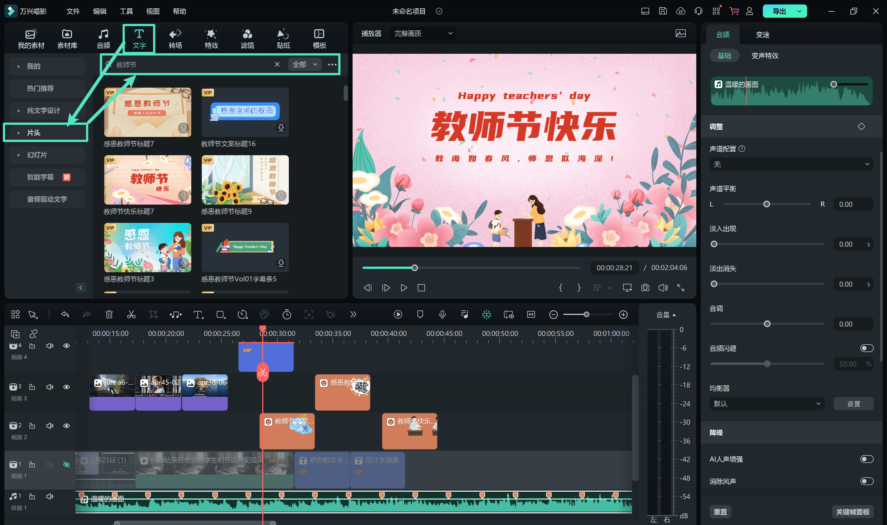Click the voiceover microphone icon in toolbar

click(442, 315)
